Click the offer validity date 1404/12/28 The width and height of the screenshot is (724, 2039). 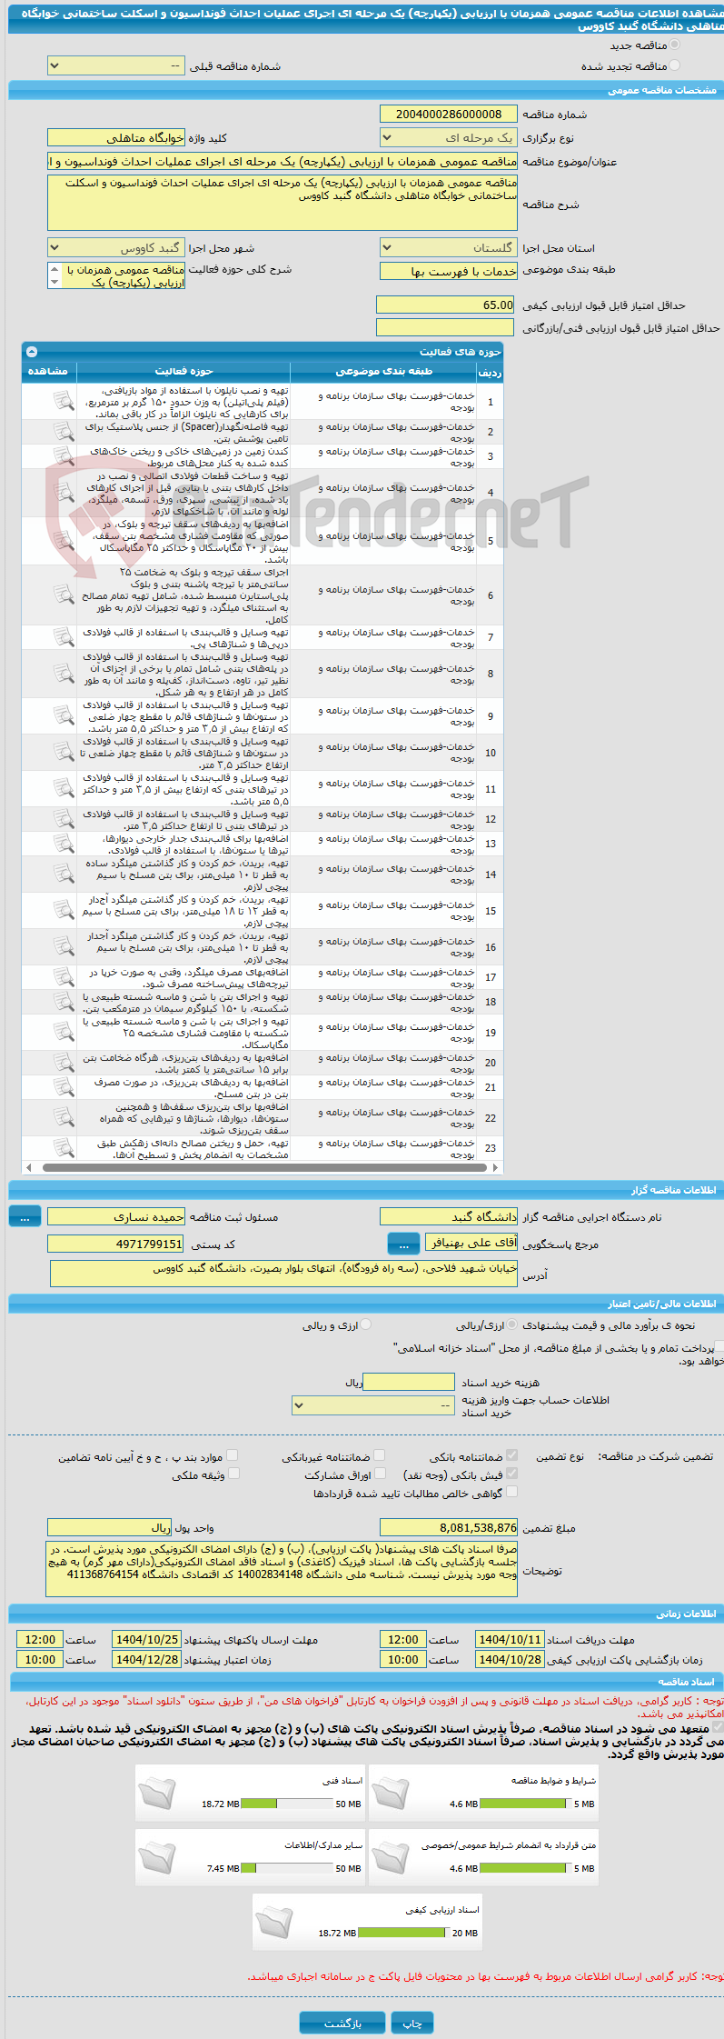[147, 1659]
